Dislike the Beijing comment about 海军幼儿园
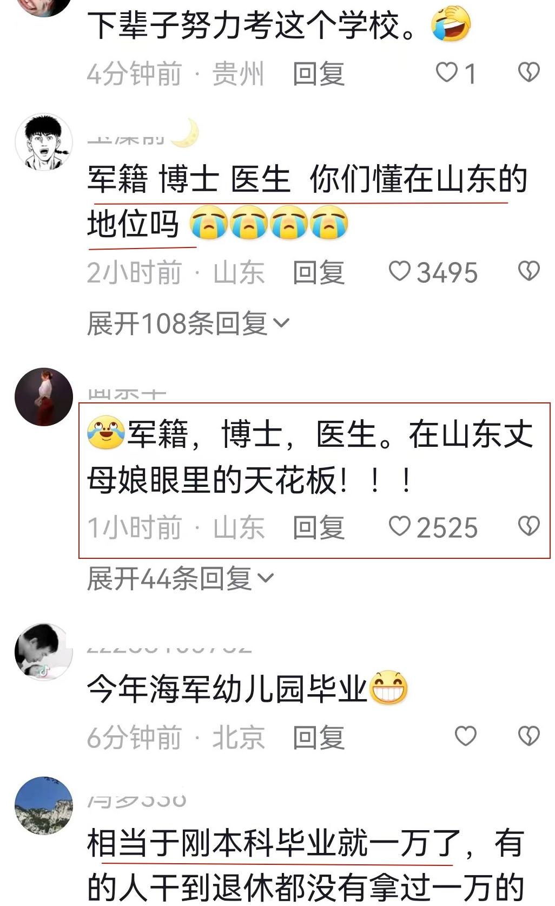Screen dimensions: 555x906 point(528,736)
